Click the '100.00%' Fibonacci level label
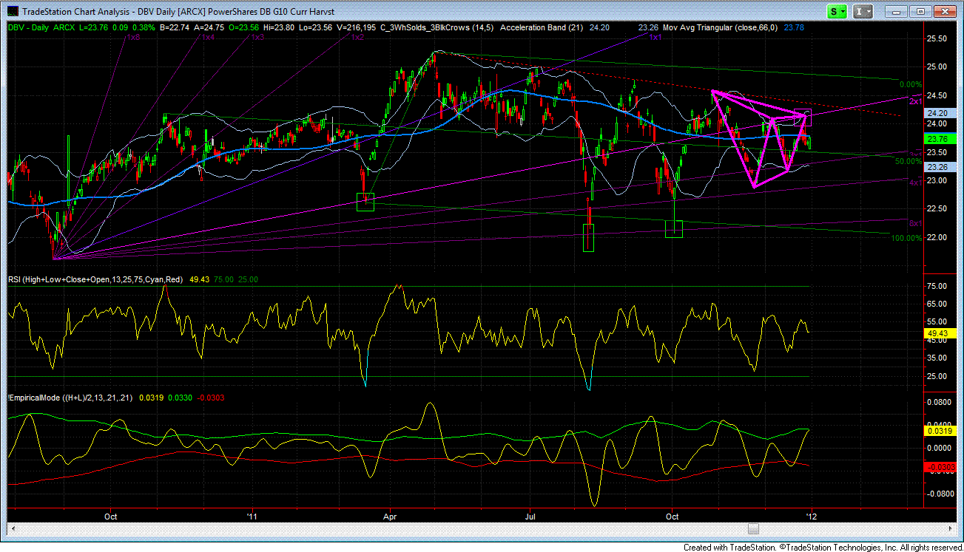The height and width of the screenshot is (552, 964). 906,238
